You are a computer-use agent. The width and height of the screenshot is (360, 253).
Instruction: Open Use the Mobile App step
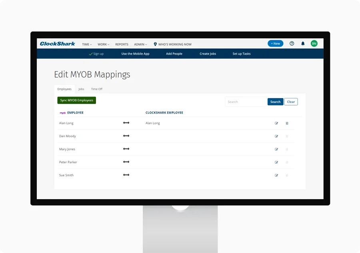click(x=136, y=54)
